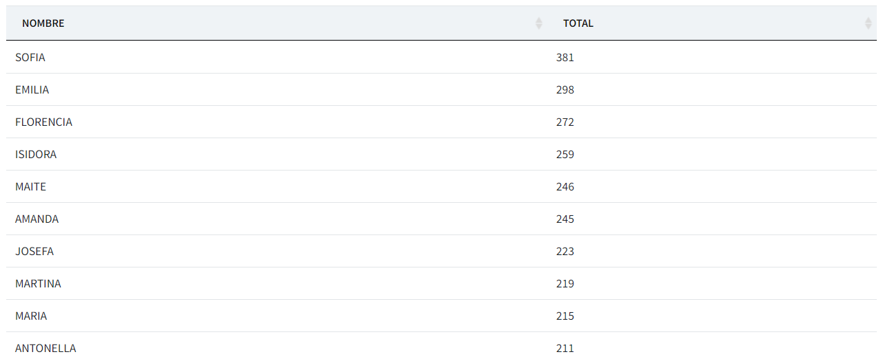Viewport: 883px width, 361px height.
Task: Click the total value 272
Action: tap(565, 122)
